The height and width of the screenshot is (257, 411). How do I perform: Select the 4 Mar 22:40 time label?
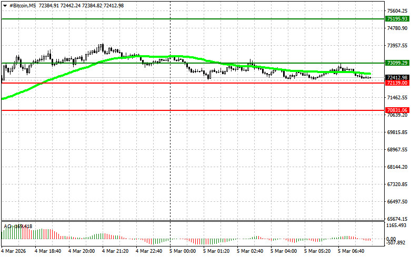pyautogui.click(x=149, y=251)
